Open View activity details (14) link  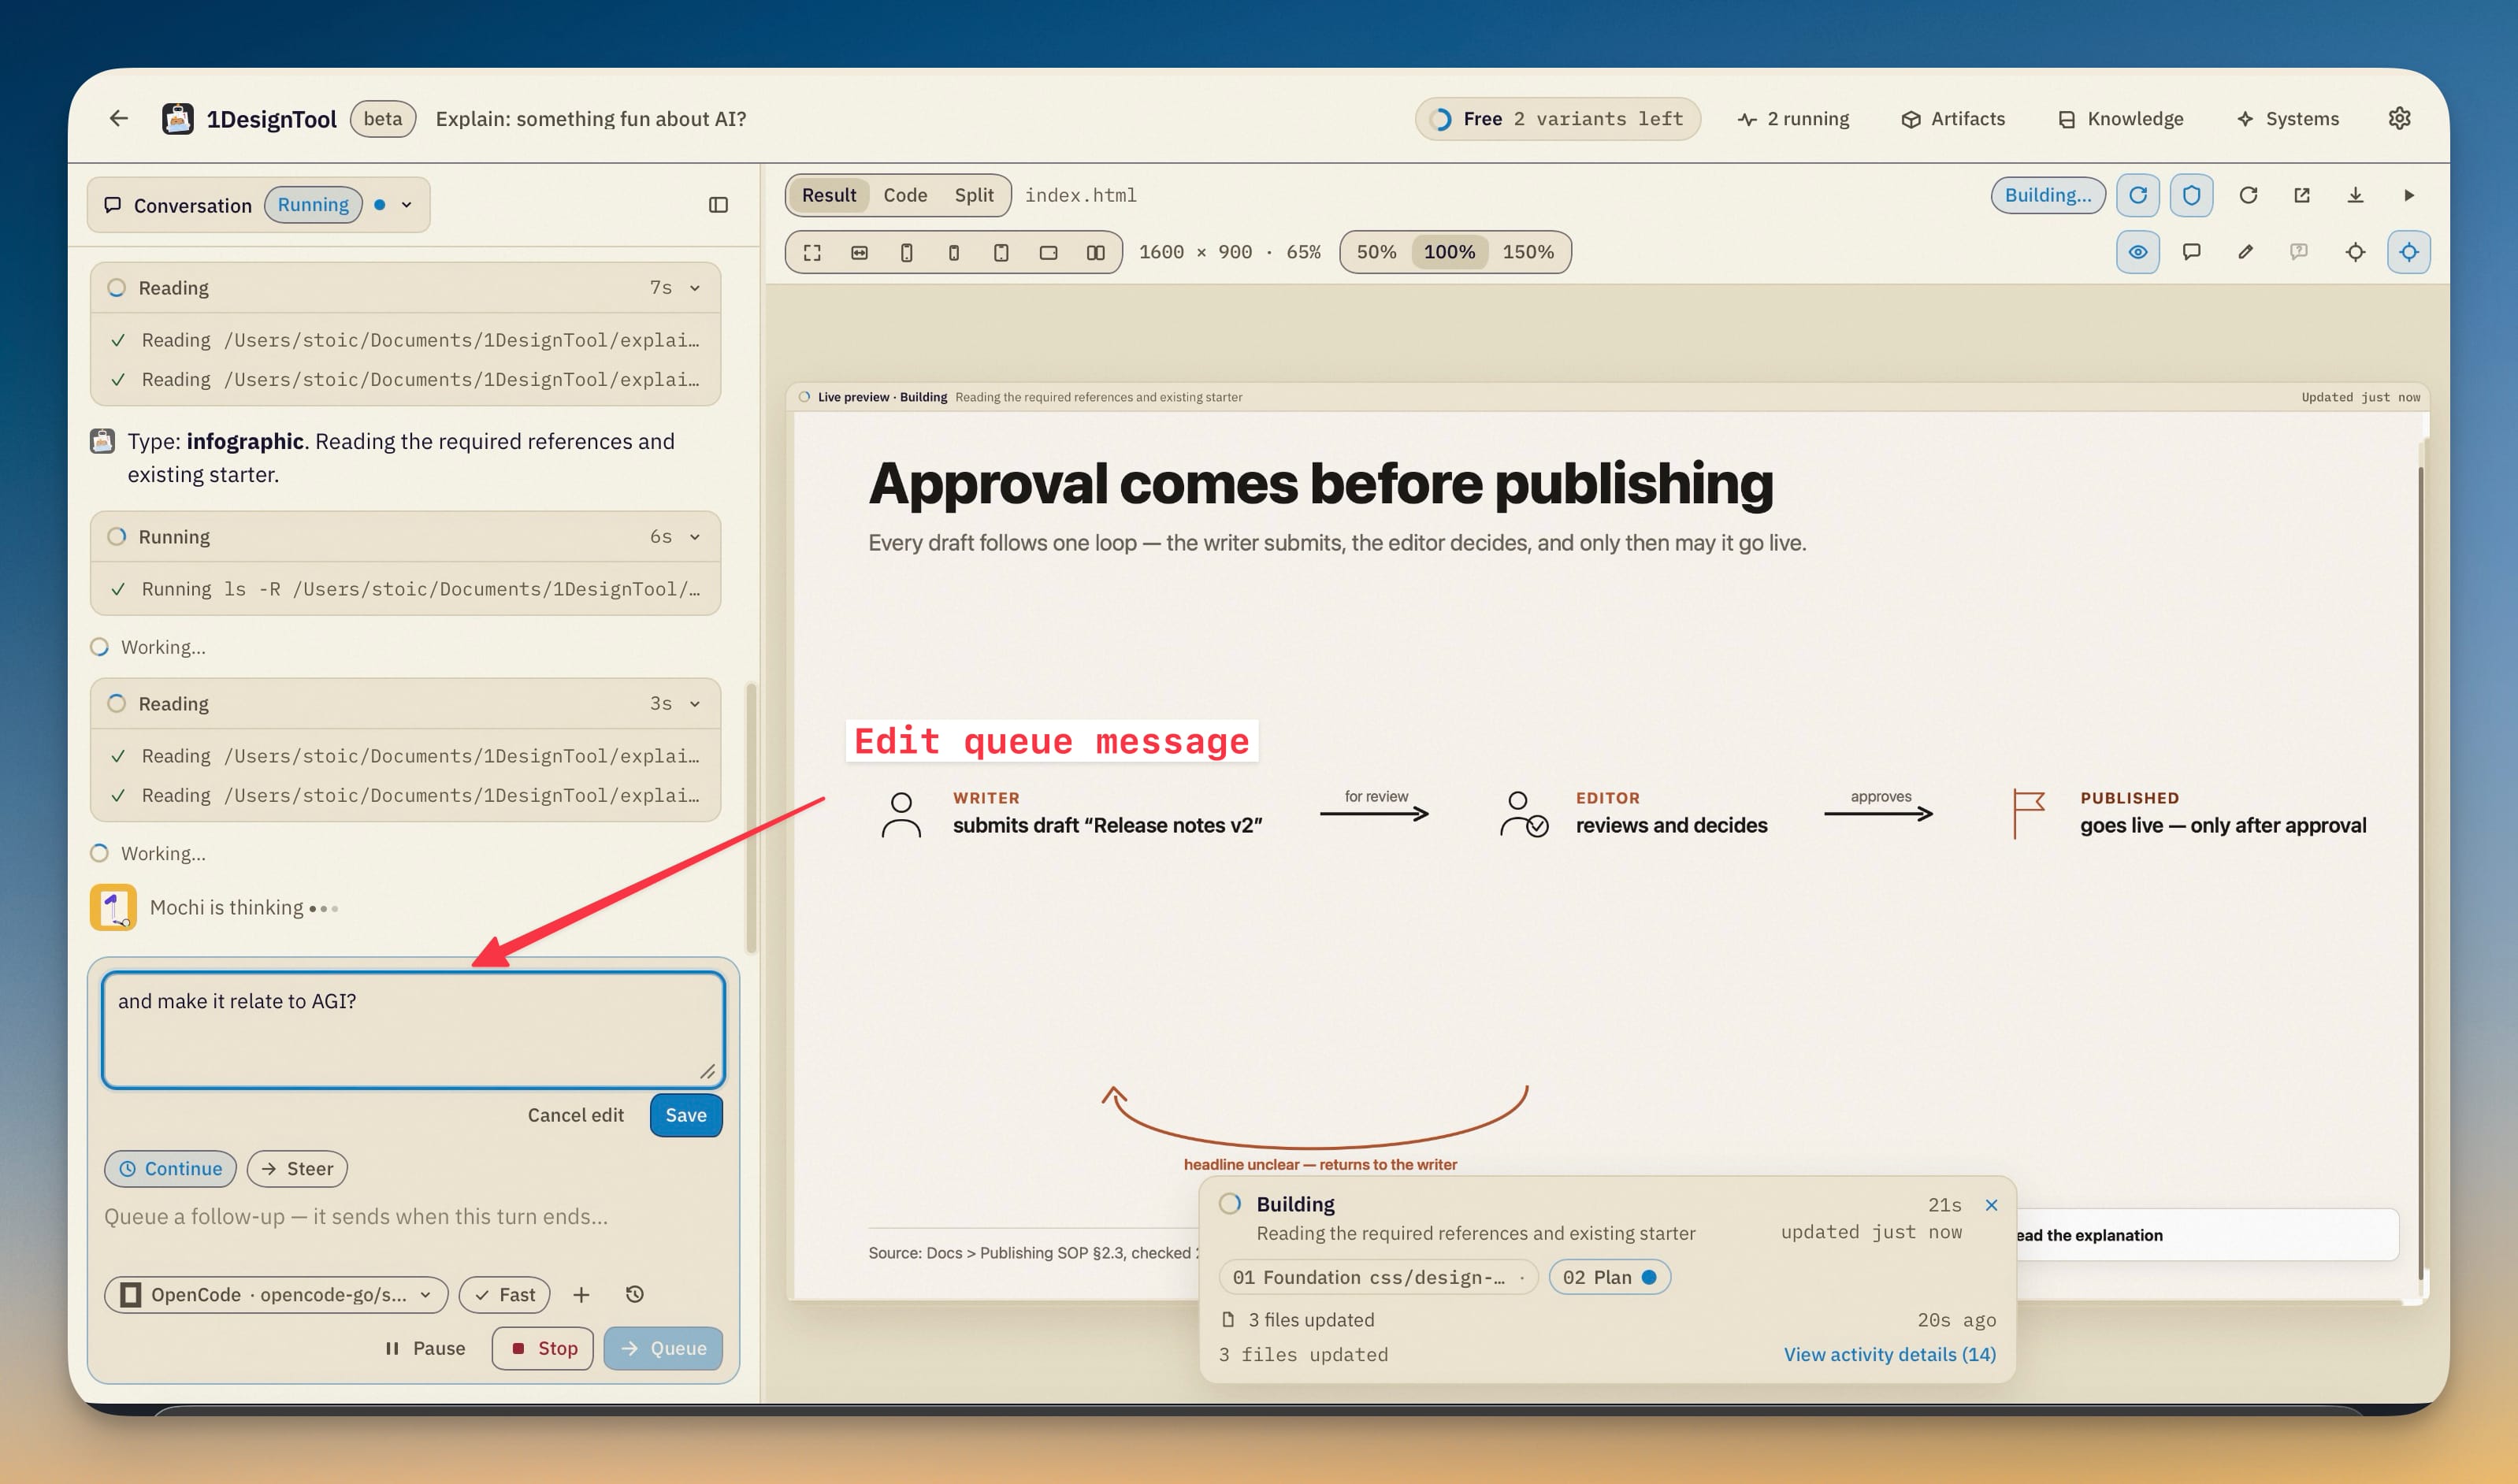tap(1889, 1354)
